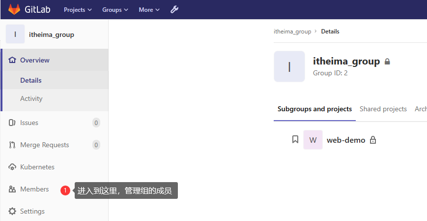Click the Details breadcrumb

click(x=330, y=32)
